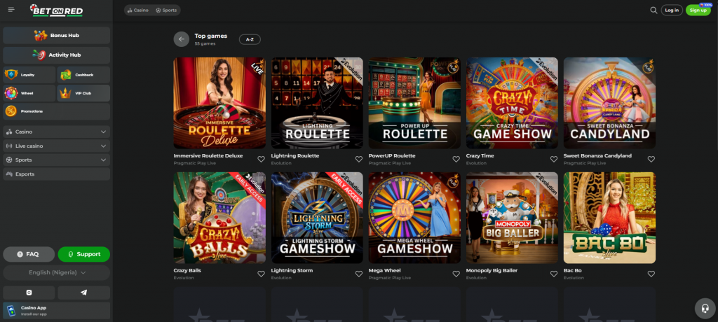Screen dimensions: 718x322
Task: Switch to Sports top tab
Action: click(x=166, y=10)
